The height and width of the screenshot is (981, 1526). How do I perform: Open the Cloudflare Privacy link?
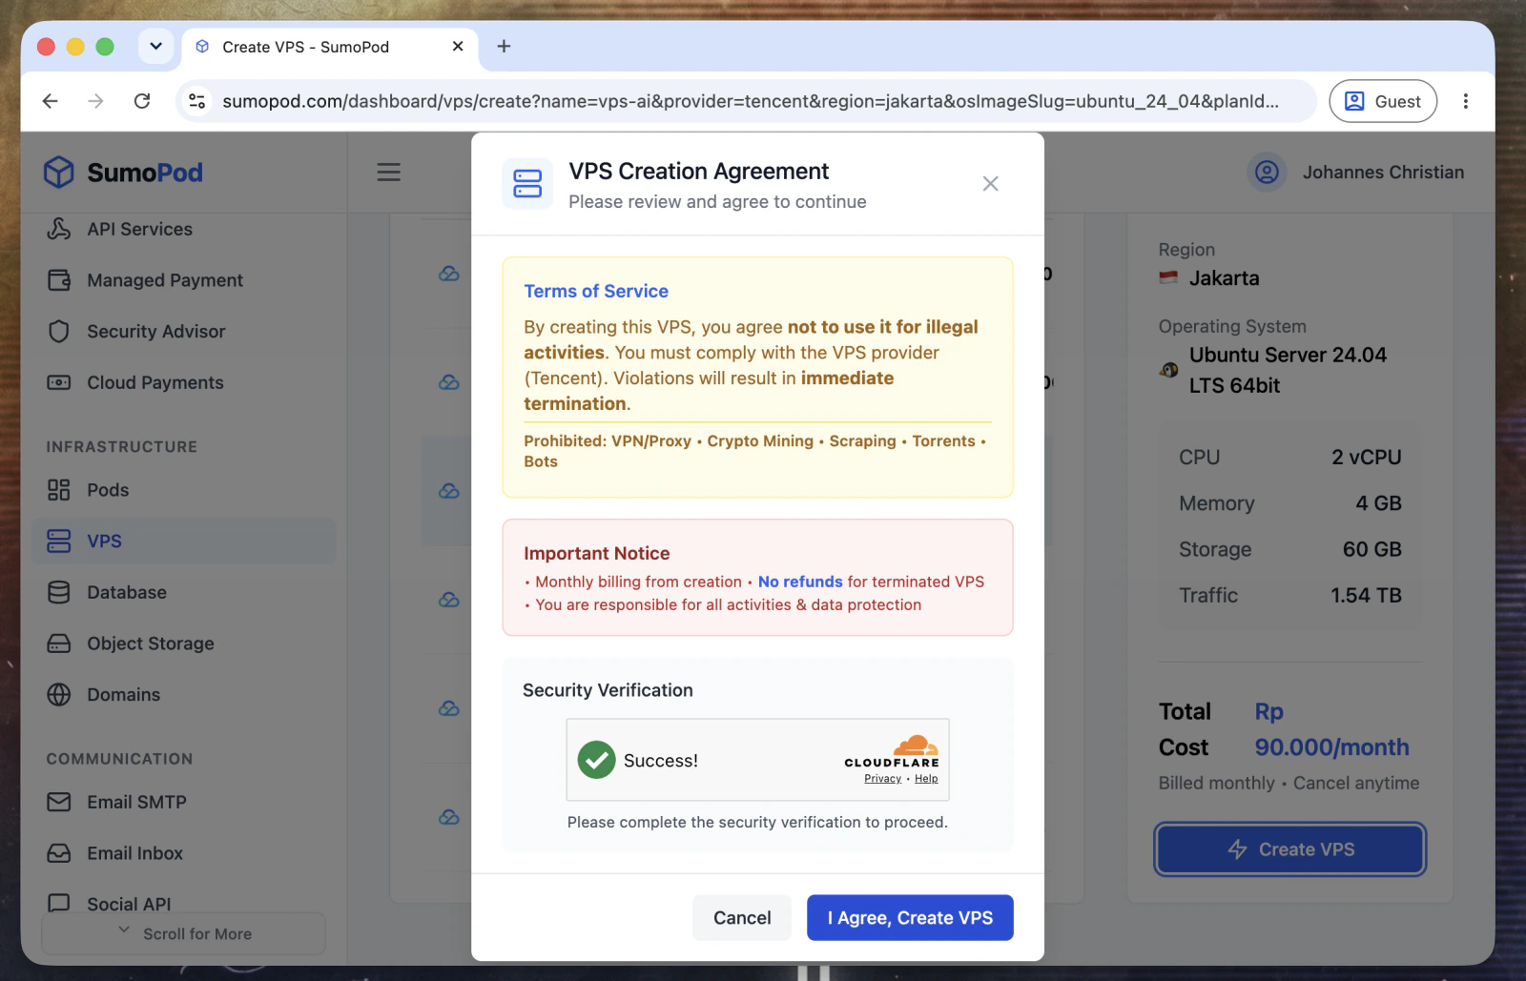[883, 779]
